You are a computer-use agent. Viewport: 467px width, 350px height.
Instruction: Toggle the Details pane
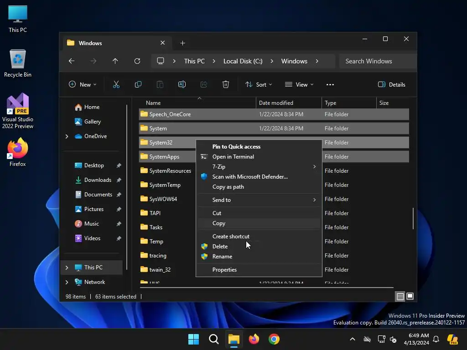click(x=391, y=84)
